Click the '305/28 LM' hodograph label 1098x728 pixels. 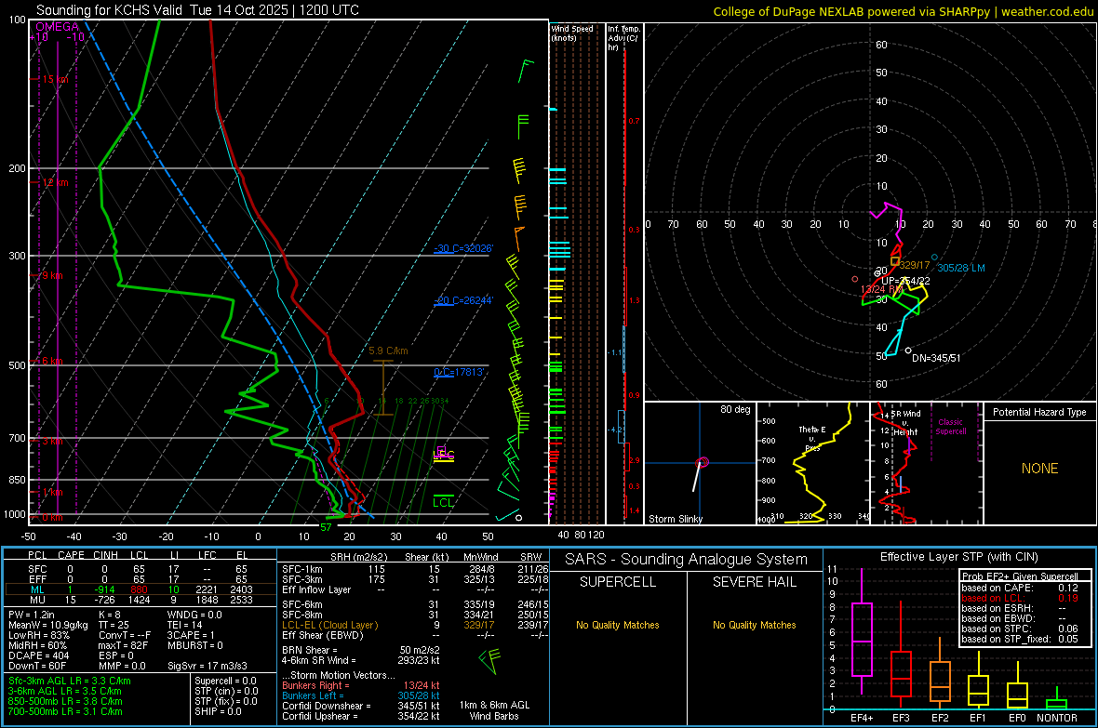pyautogui.click(x=960, y=268)
